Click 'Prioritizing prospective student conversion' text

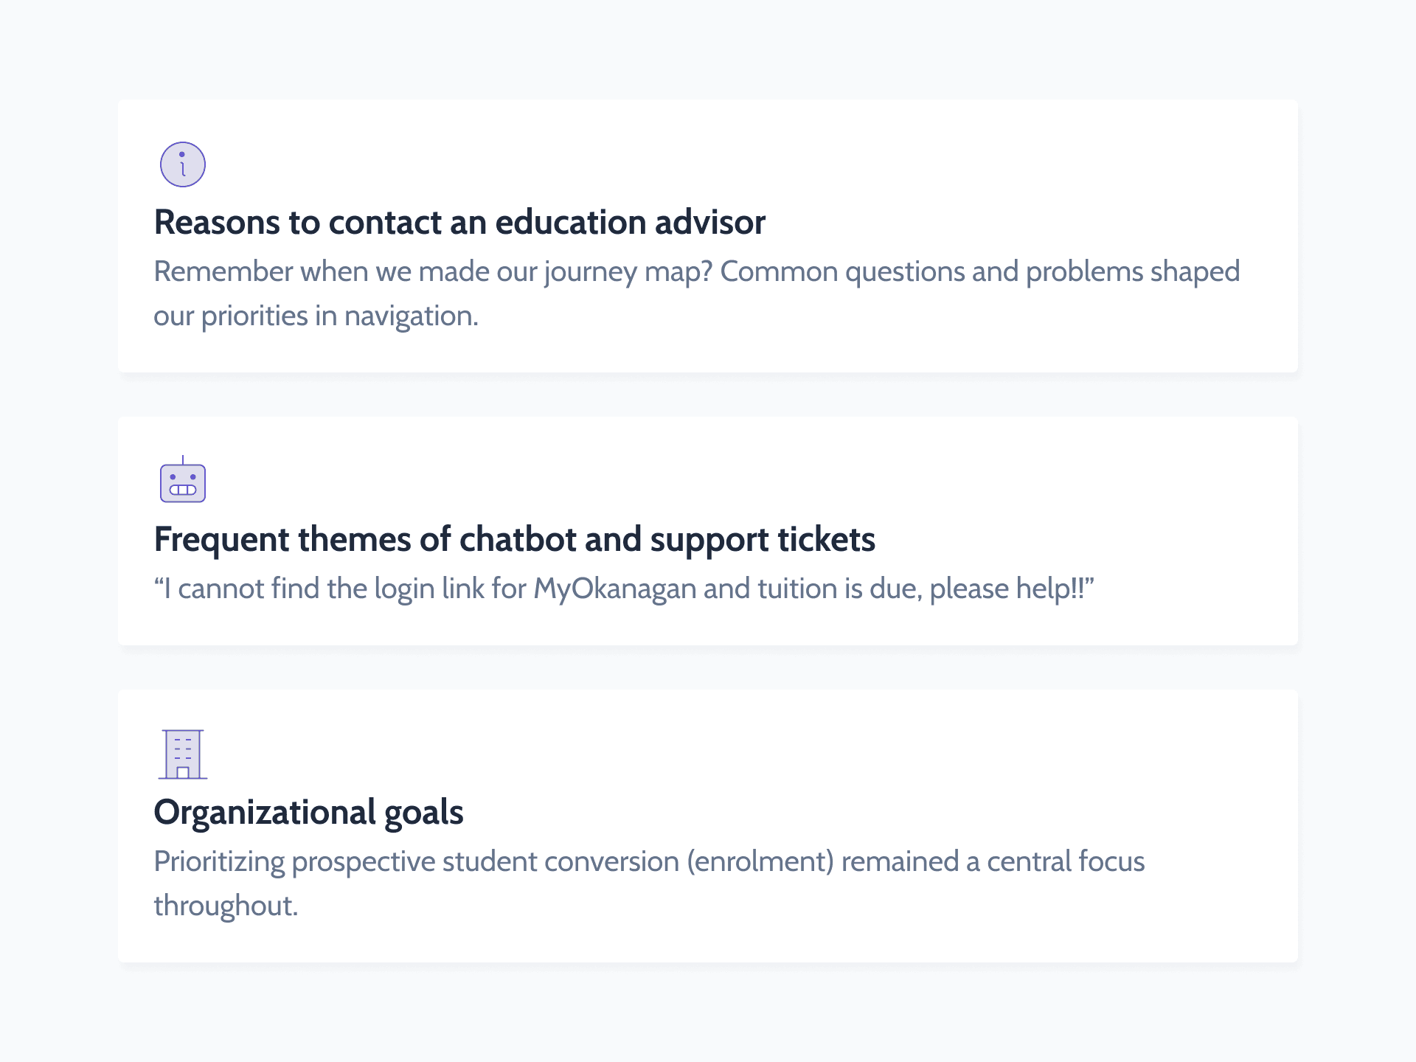[x=416, y=861]
